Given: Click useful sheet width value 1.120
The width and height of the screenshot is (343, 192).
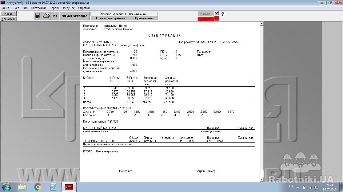Looking at the screenshot, I should point(133,52).
